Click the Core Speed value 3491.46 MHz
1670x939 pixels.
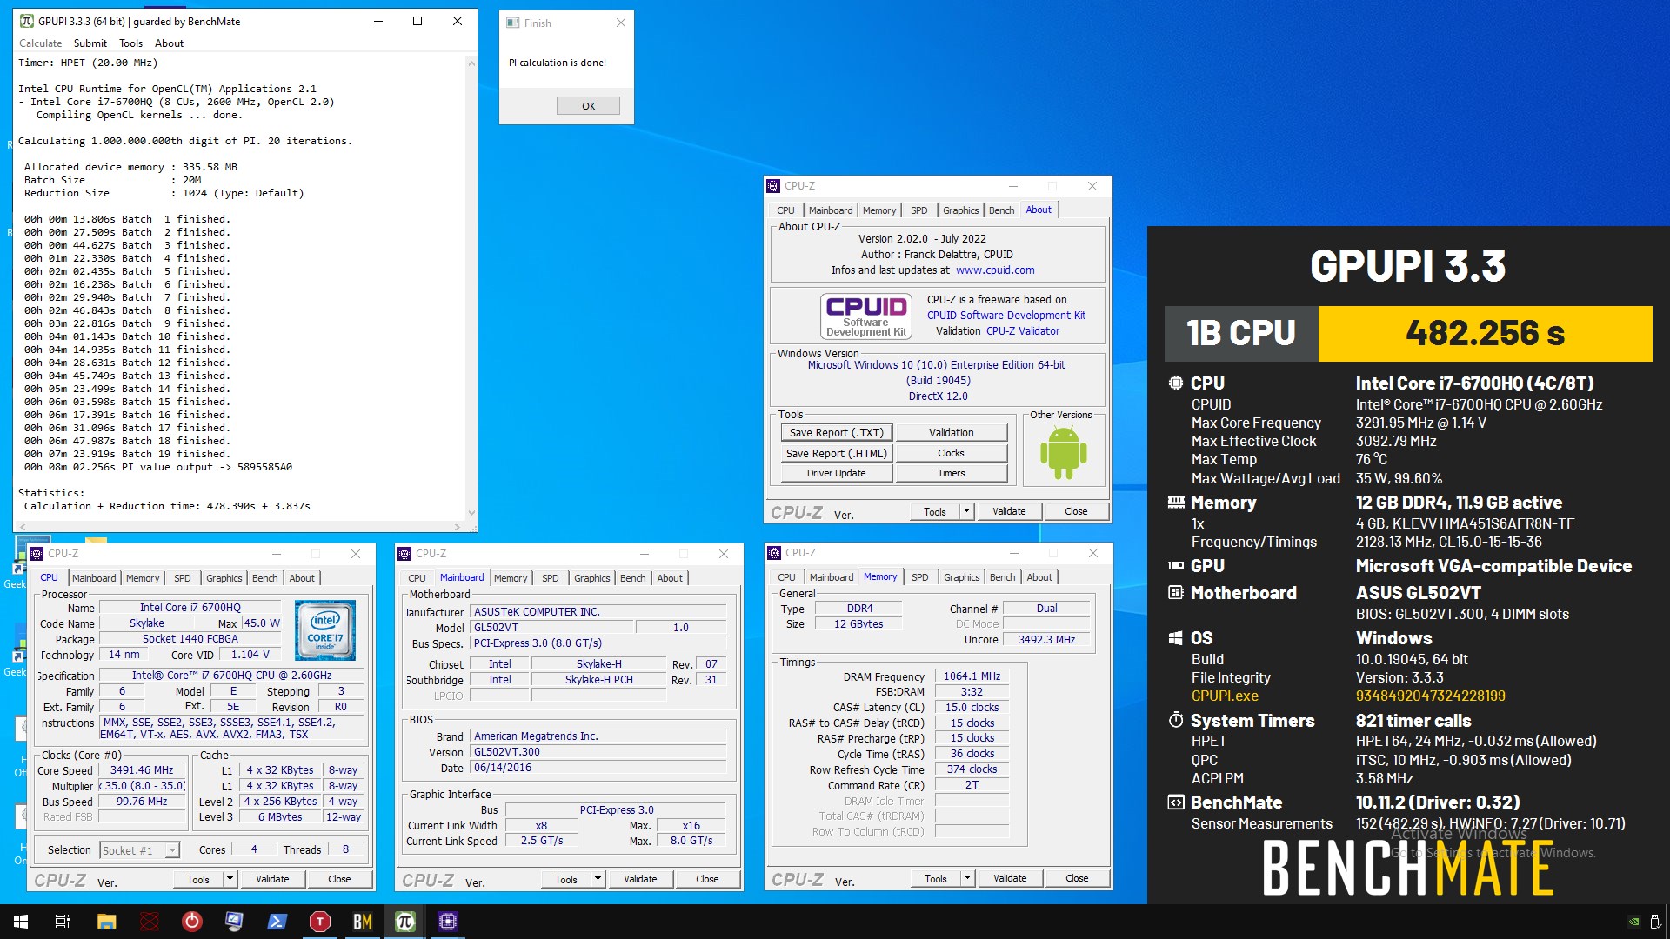pos(142,770)
